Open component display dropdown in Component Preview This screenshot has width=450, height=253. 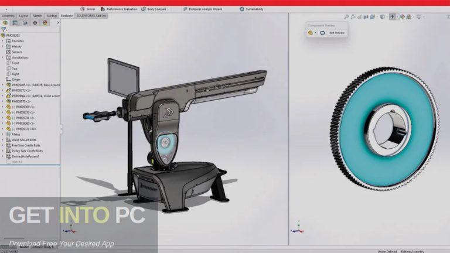315,33
